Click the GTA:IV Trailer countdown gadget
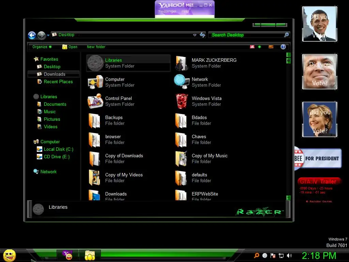 click(x=319, y=190)
